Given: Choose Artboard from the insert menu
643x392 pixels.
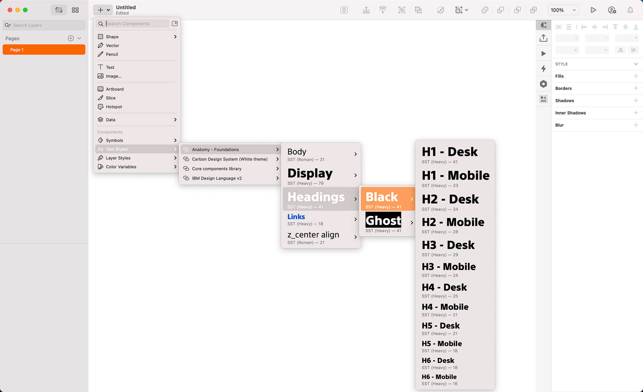Looking at the screenshot, I should coord(115,89).
